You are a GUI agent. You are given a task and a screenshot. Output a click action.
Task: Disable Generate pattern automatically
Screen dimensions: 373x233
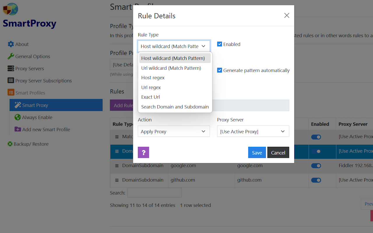click(219, 70)
